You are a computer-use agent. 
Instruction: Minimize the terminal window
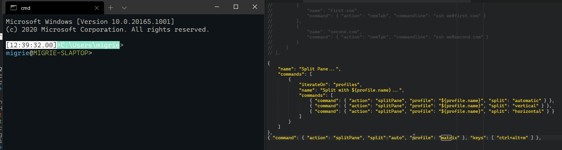click(x=217, y=7)
